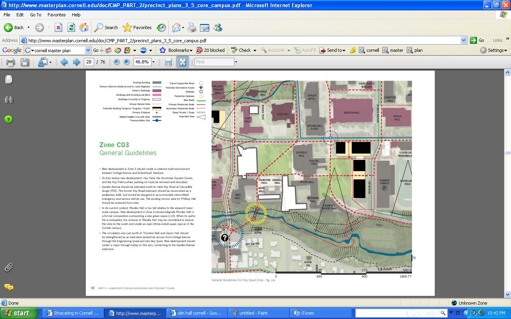Click the 20 blocked popup button
The image size is (511, 319).
tap(211, 51)
